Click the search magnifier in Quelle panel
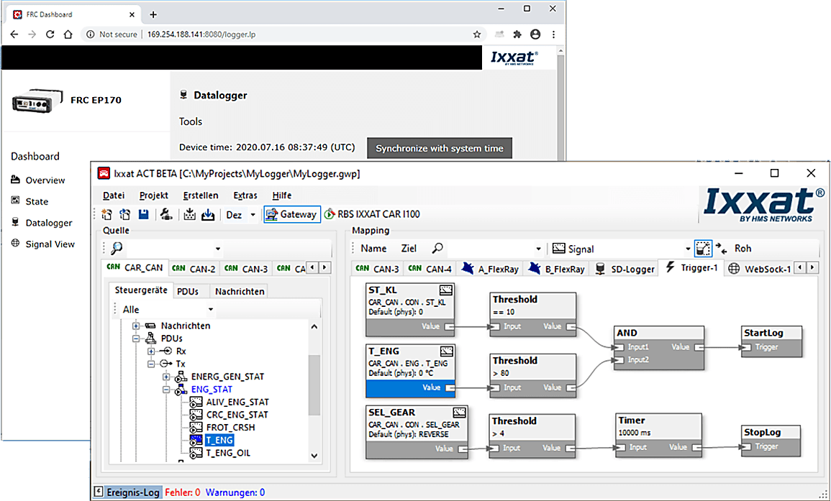 pos(117,249)
